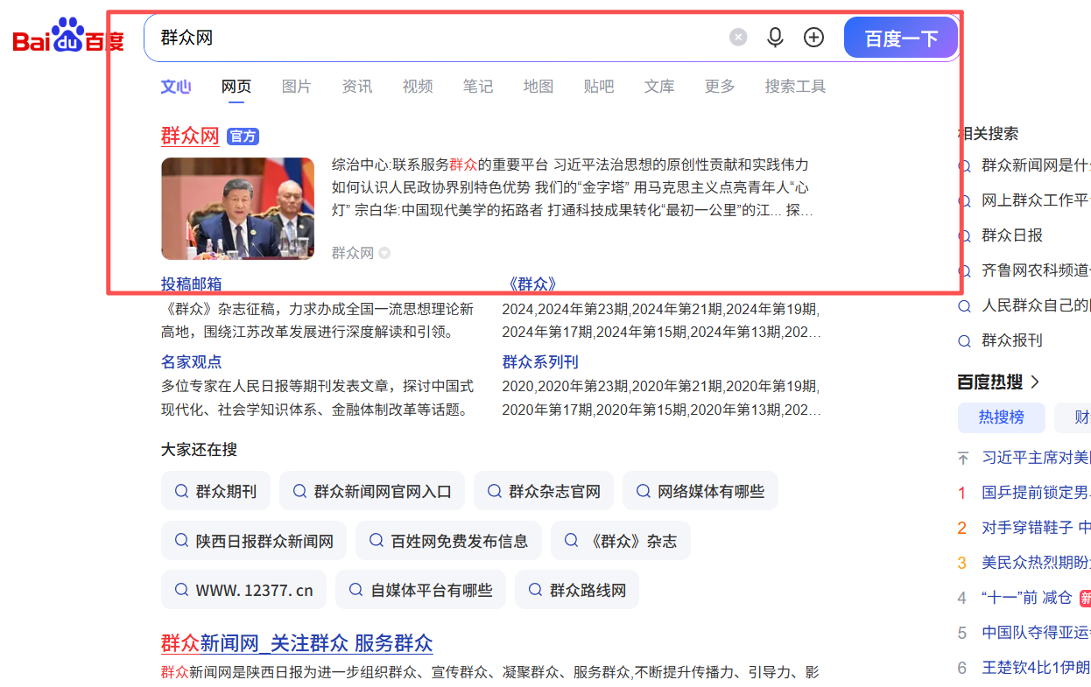Open the plus icon in the search box
Image resolution: width=1091 pixels, height=687 pixels.
[814, 37]
